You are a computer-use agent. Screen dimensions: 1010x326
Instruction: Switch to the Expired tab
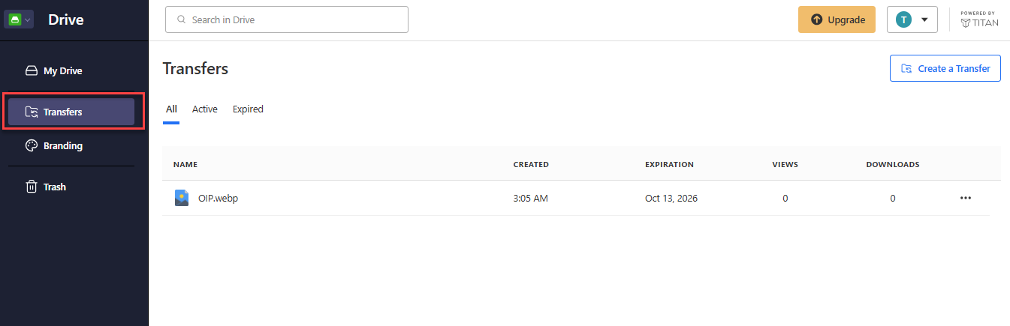pyautogui.click(x=248, y=109)
